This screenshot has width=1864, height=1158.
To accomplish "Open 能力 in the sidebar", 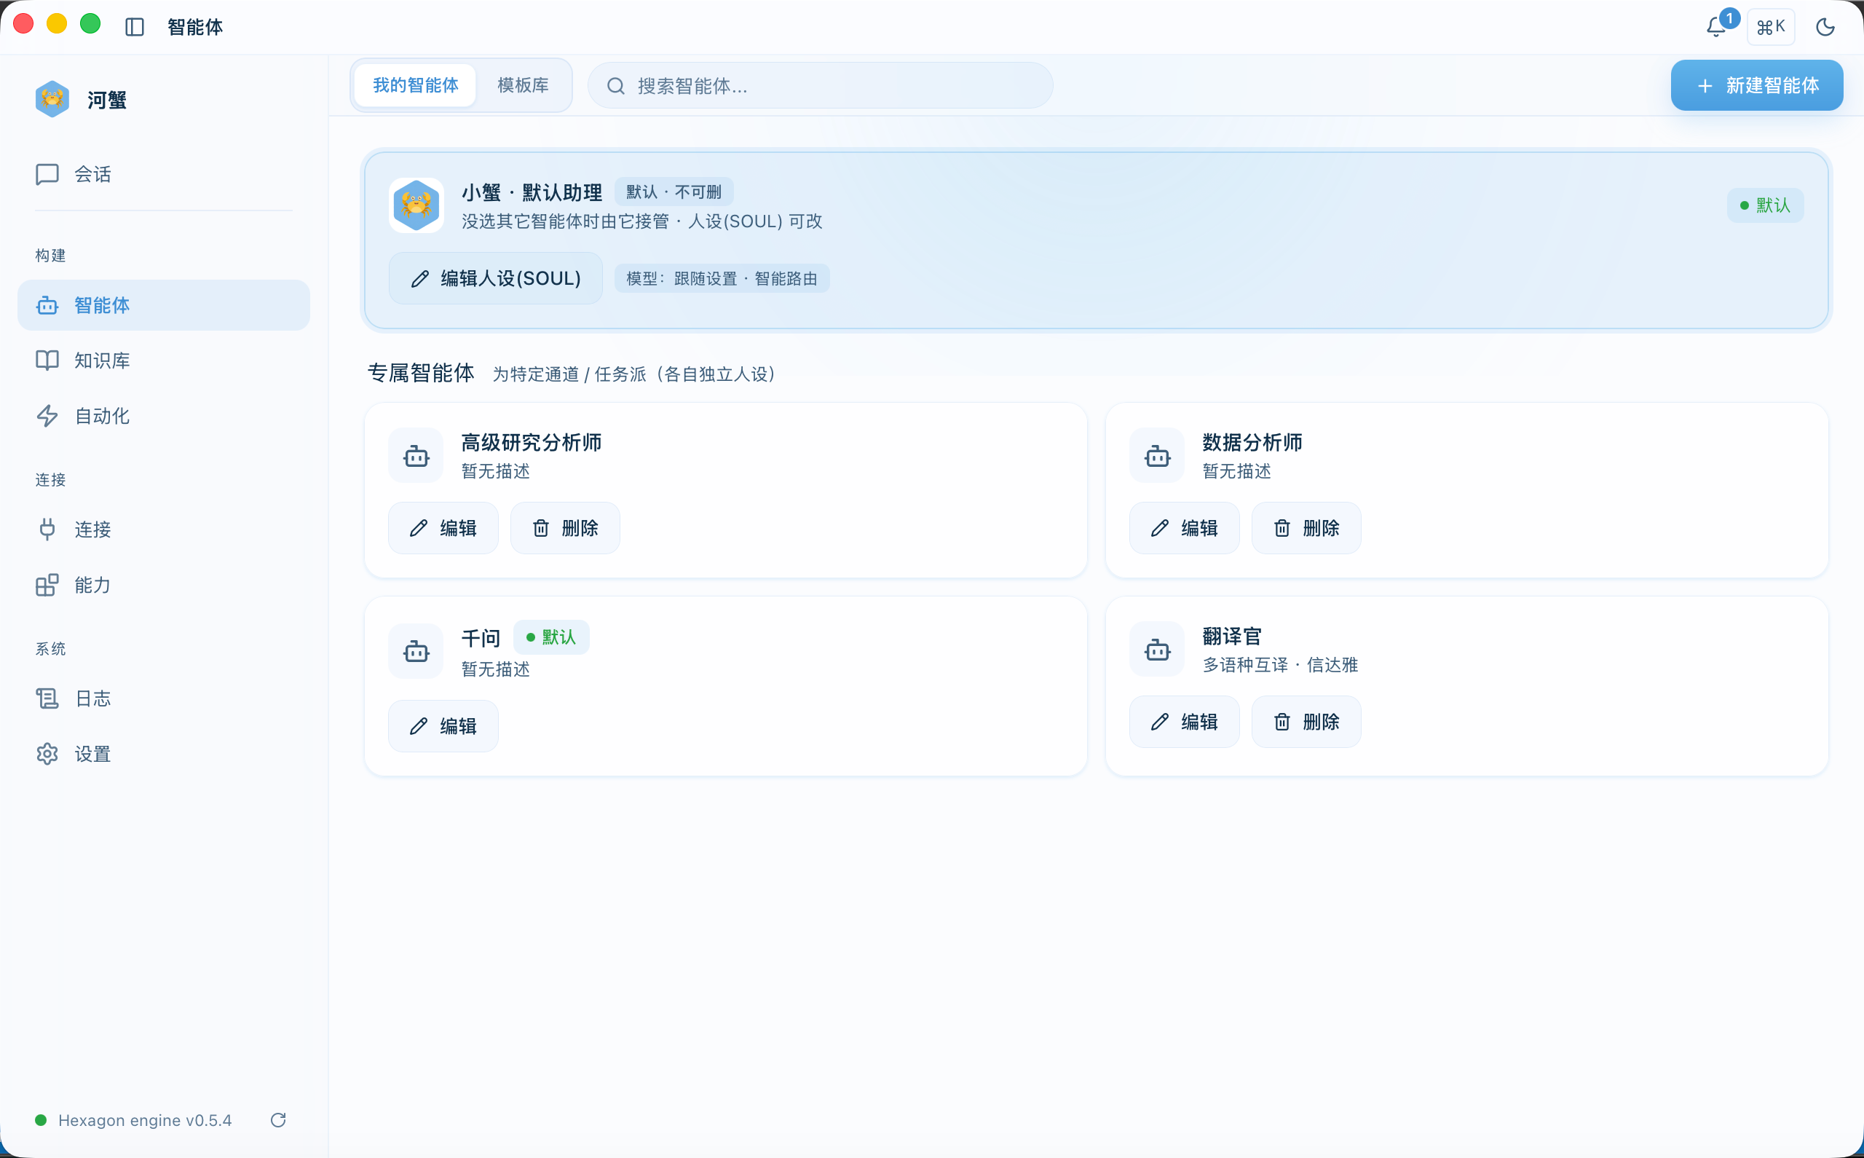I will (x=163, y=585).
